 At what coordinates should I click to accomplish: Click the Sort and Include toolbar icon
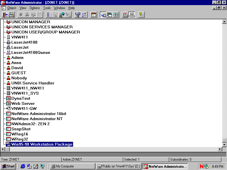tap(84, 15)
